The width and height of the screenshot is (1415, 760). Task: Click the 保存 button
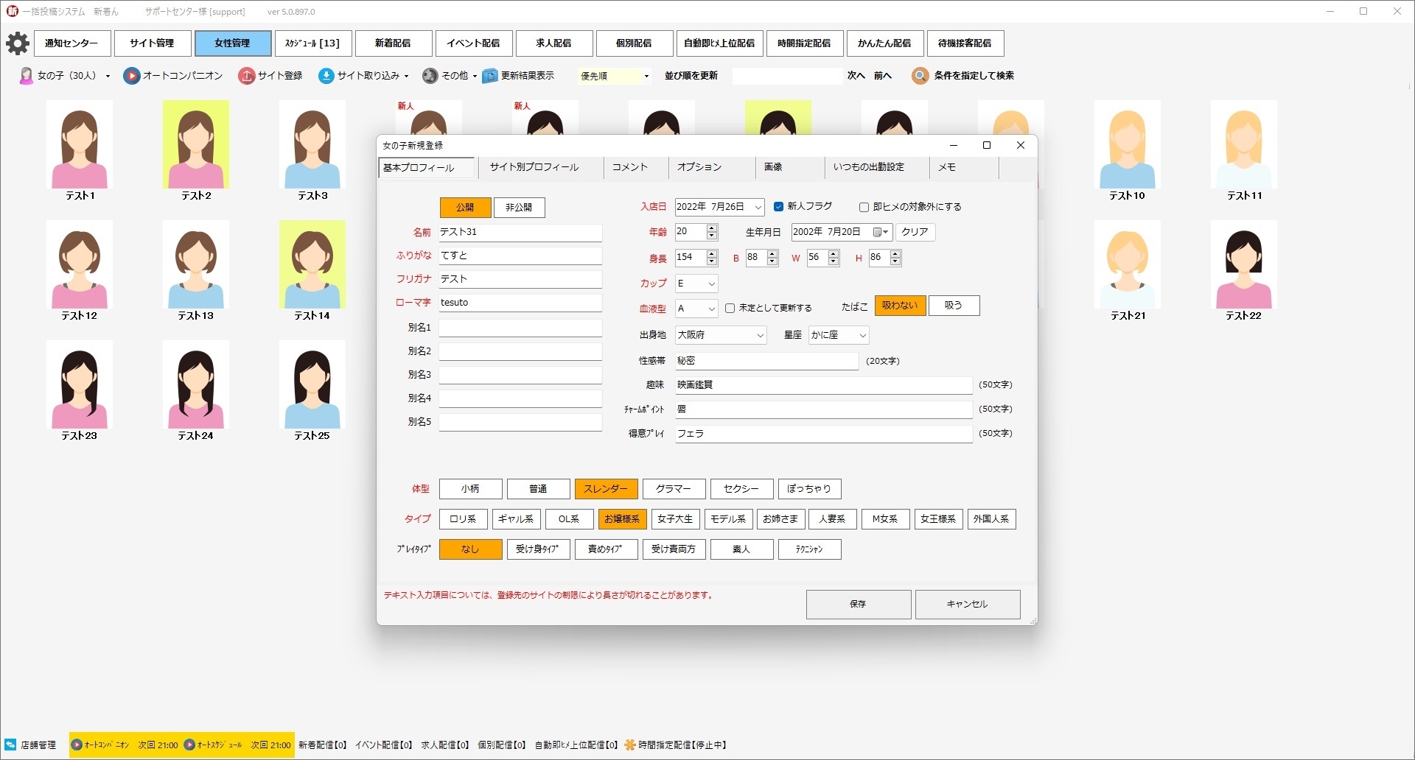click(x=858, y=604)
